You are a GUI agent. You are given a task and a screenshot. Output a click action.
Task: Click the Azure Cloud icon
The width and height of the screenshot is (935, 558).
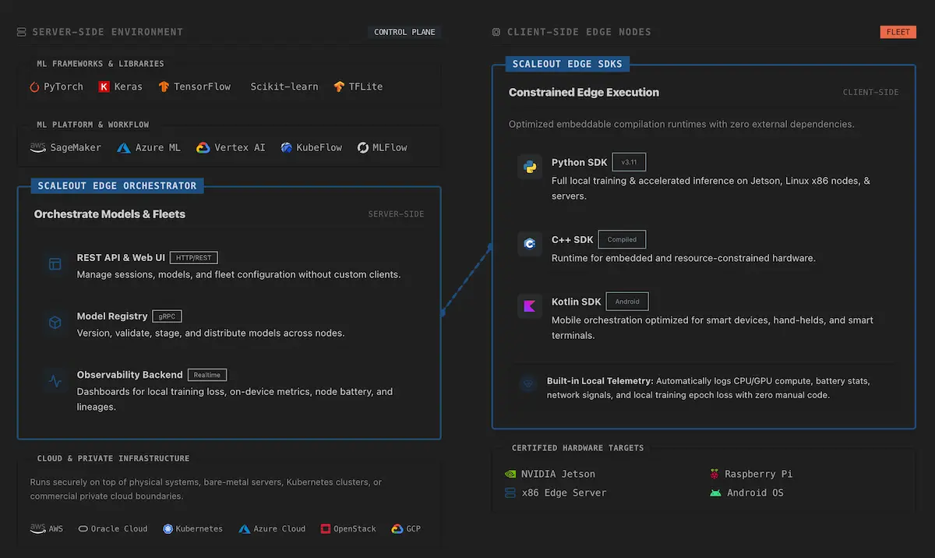[x=245, y=528]
